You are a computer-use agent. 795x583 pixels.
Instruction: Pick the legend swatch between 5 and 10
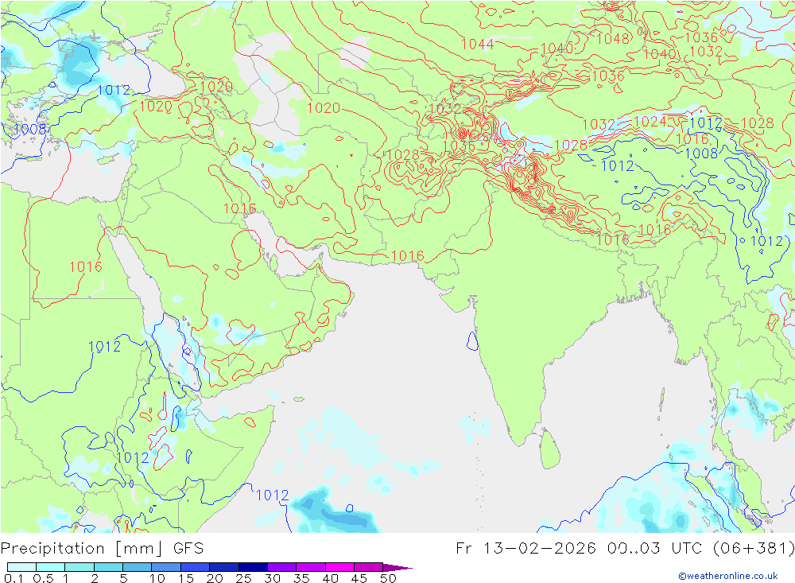click(x=137, y=567)
